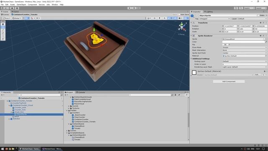Select ContainerCounter_Visual in Hierarchy
Viewport: 268px width, 151px height.
(x=23, y=105)
